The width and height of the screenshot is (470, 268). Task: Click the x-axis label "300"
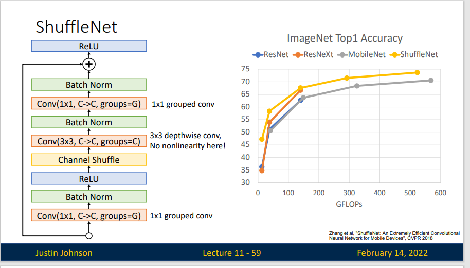tap(349, 193)
